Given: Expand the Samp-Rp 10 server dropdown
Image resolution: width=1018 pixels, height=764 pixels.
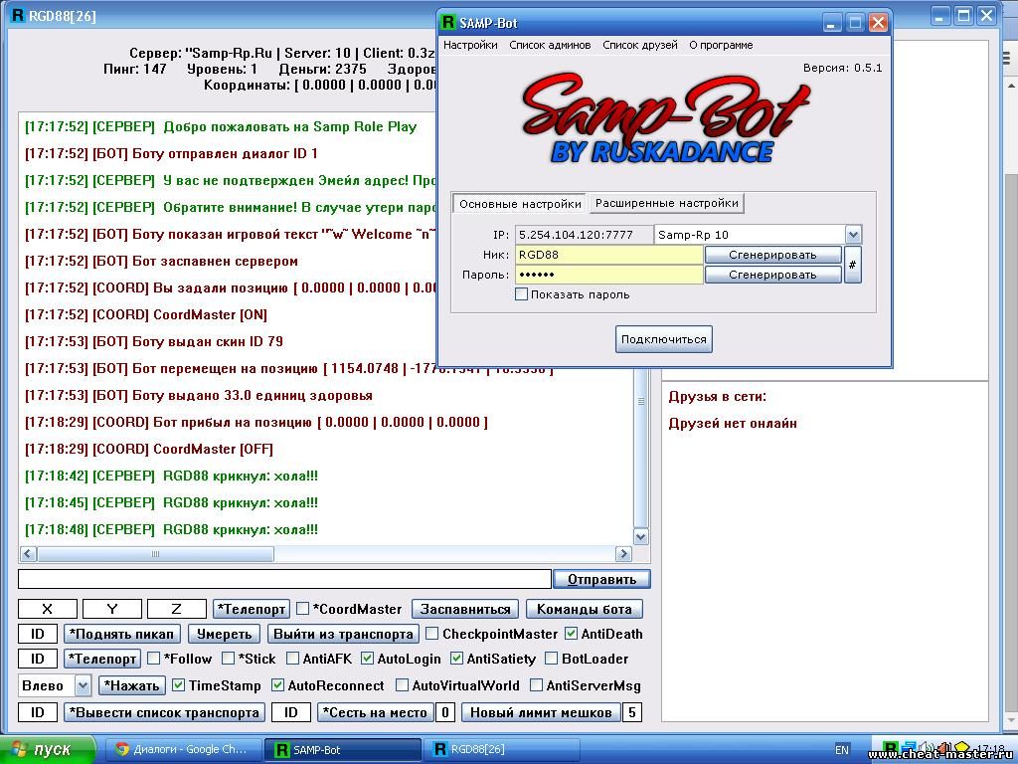Looking at the screenshot, I should pos(853,235).
